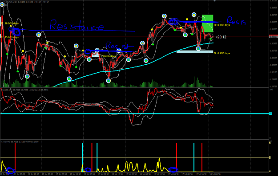Click the 1.31965 price axis label
The height and width of the screenshot is (176, 278).
pos(274,8)
